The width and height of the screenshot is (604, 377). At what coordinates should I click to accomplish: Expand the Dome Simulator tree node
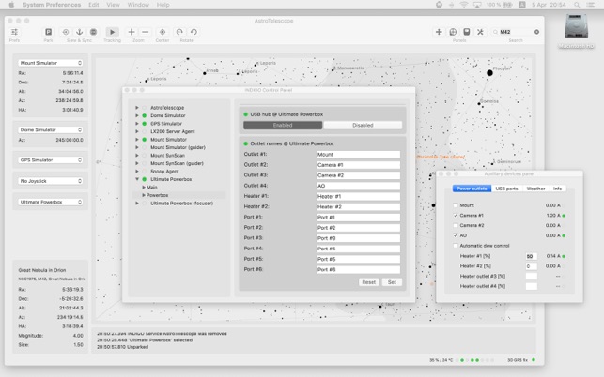click(x=137, y=115)
